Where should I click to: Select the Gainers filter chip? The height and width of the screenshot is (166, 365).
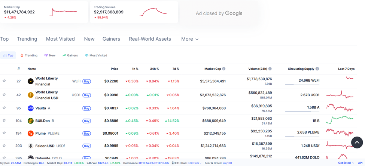tap(70, 55)
